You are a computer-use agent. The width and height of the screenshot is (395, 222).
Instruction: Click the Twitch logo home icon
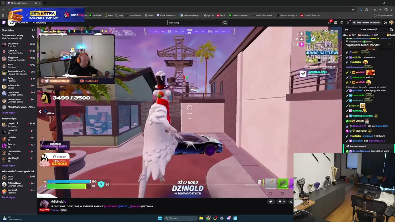[x=4, y=23]
